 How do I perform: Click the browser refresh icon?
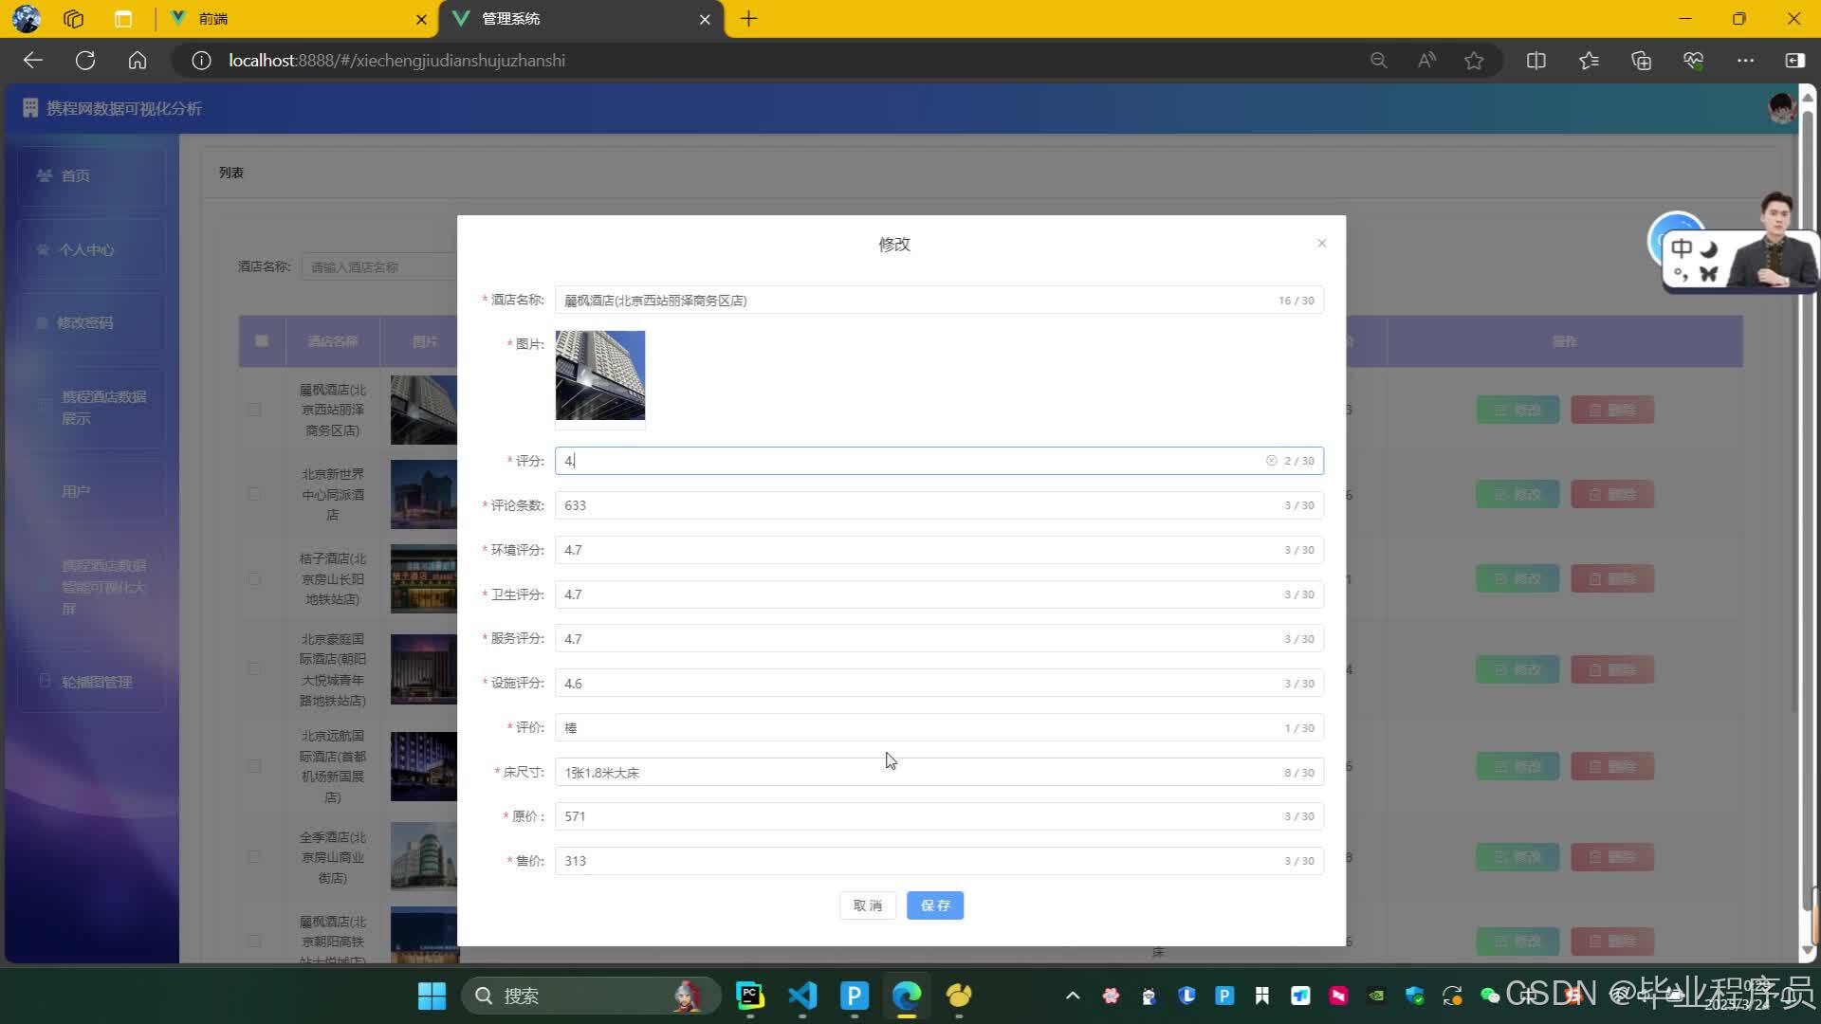pos(85,61)
